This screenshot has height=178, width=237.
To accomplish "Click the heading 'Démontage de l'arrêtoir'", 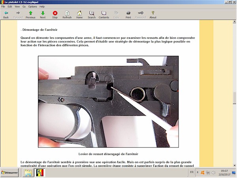I will [39, 30].
